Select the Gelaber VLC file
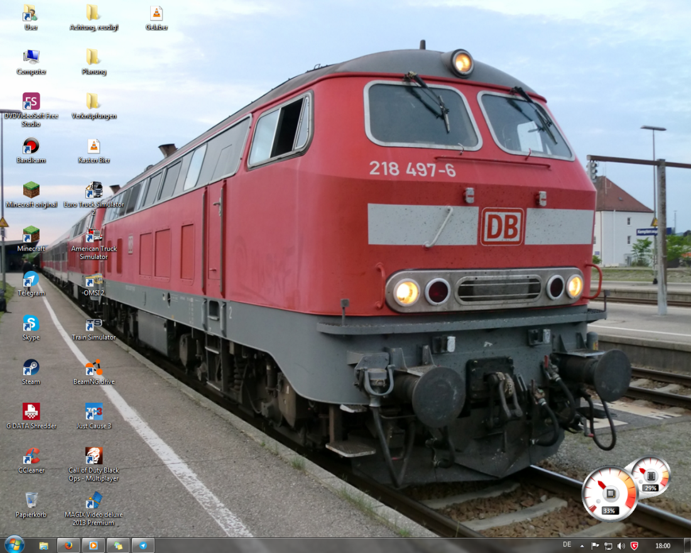The height and width of the screenshot is (553, 691). (x=156, y=17)
